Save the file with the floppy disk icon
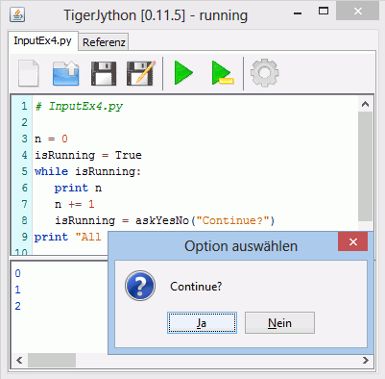 [x=104, y=74]
